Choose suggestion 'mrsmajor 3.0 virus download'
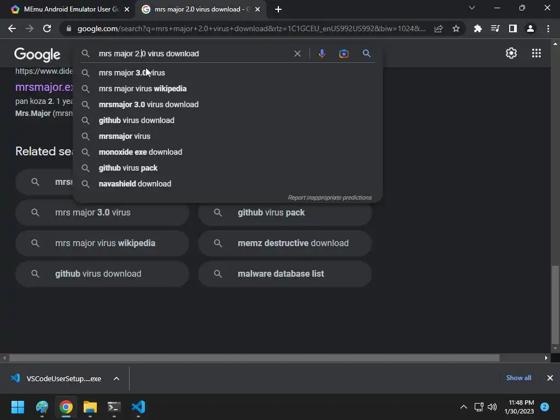Image resolution: width=560 pixels, height=420 pixels. [227, 104]
